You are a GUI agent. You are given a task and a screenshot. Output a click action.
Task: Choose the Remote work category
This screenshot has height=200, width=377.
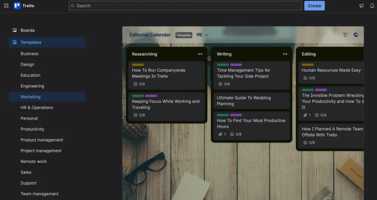34,161
